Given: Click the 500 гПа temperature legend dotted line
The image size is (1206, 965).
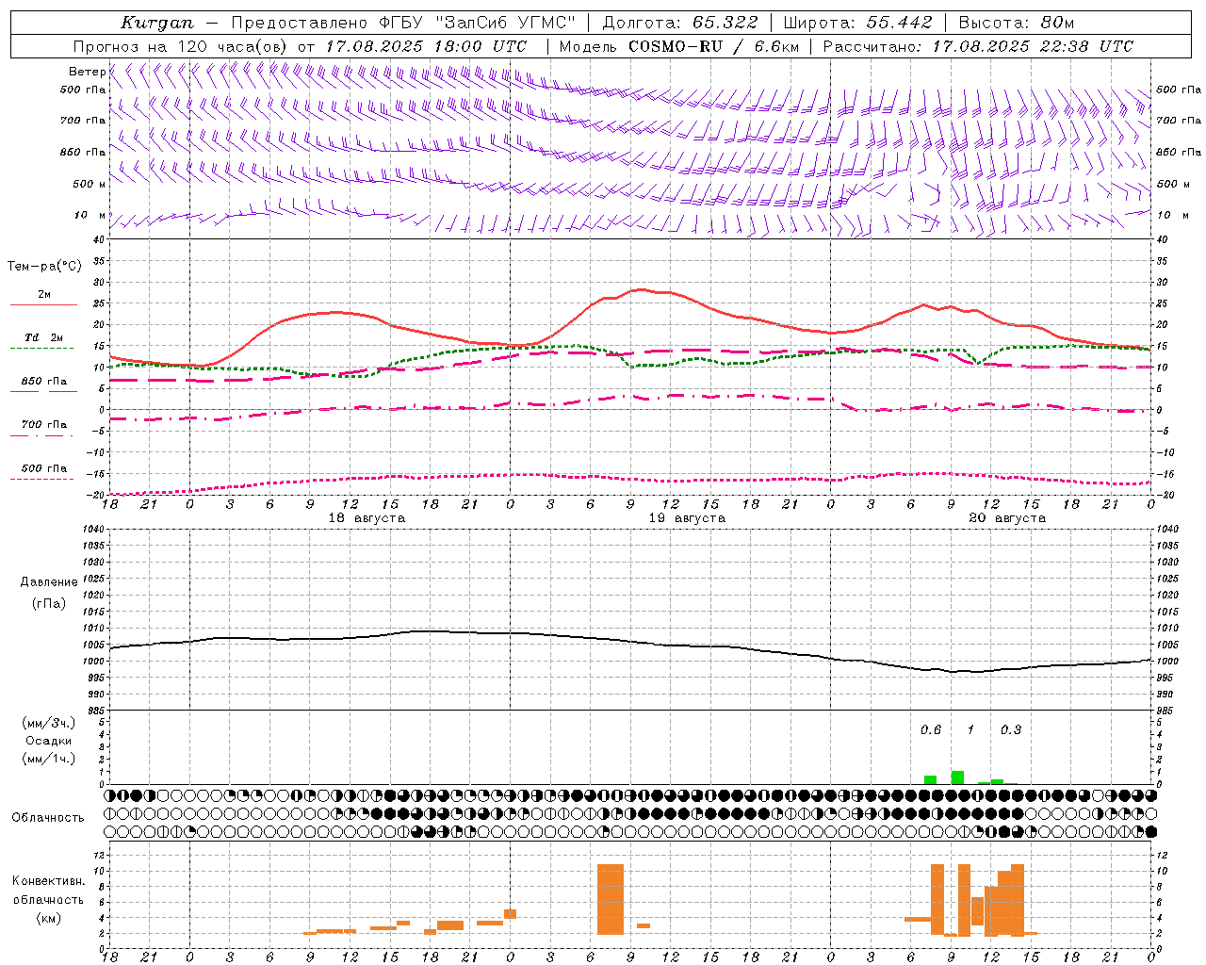Looking at the screenshot, I should point(42,480).
